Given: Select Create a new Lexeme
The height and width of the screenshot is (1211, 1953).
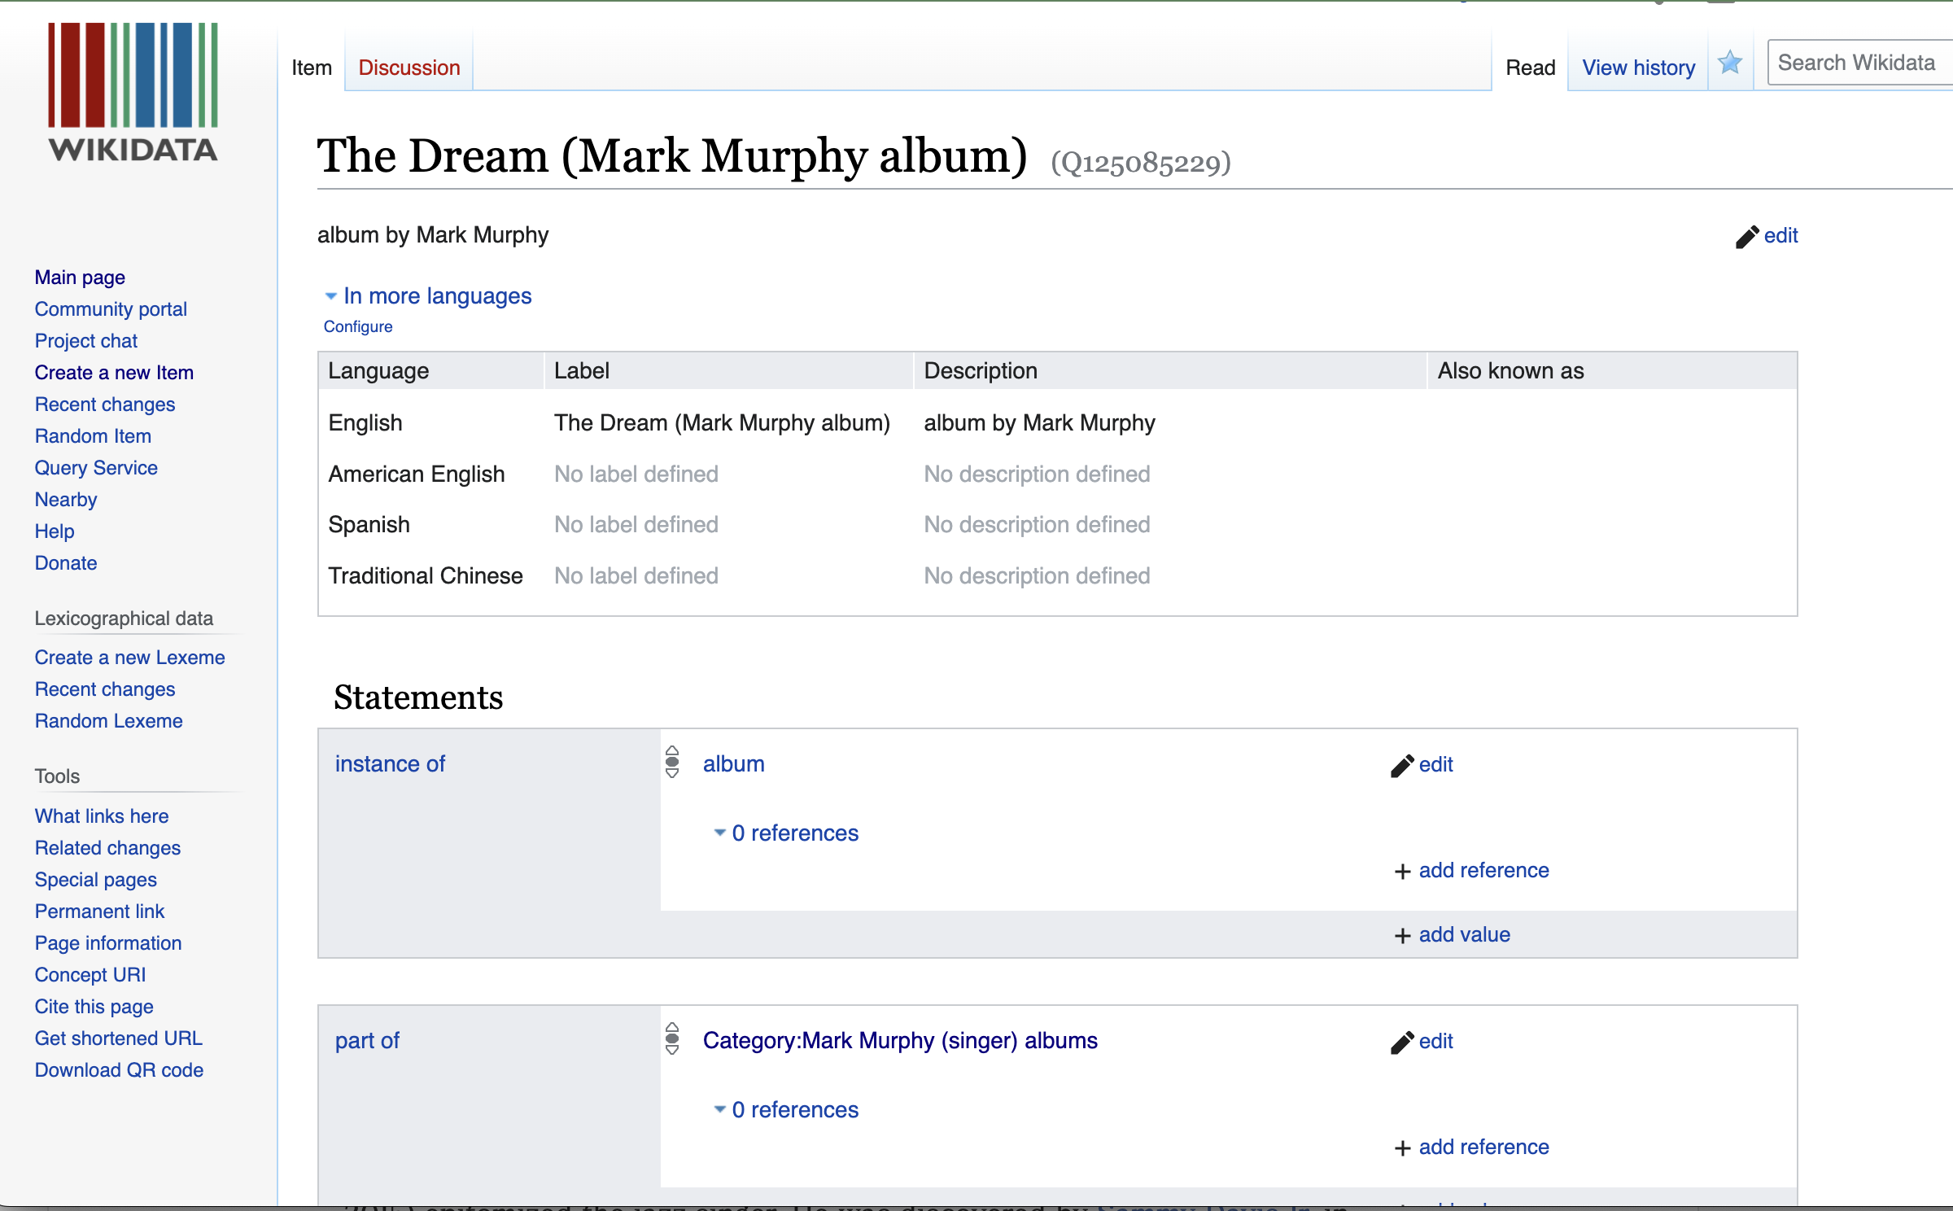Looking at the screenshot, I should pyautogui.click(x=129, y=658).
